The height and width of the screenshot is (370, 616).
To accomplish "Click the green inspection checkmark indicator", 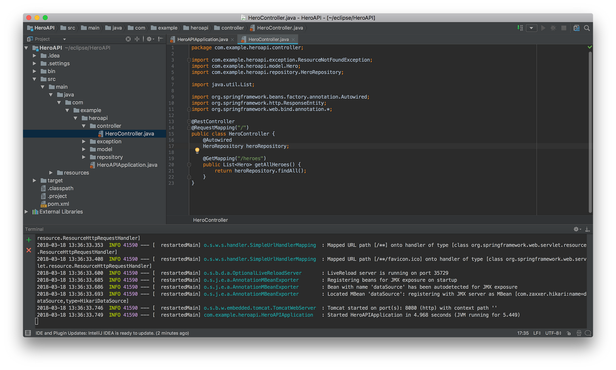I will click(x=590, y=47).
